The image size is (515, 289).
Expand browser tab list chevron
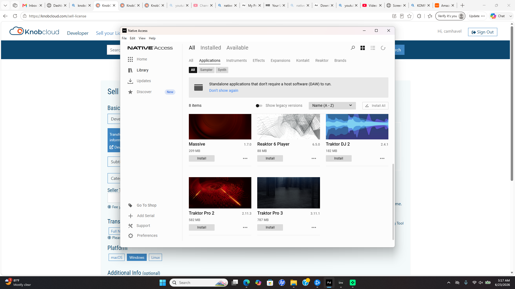[x=5, y=5]
